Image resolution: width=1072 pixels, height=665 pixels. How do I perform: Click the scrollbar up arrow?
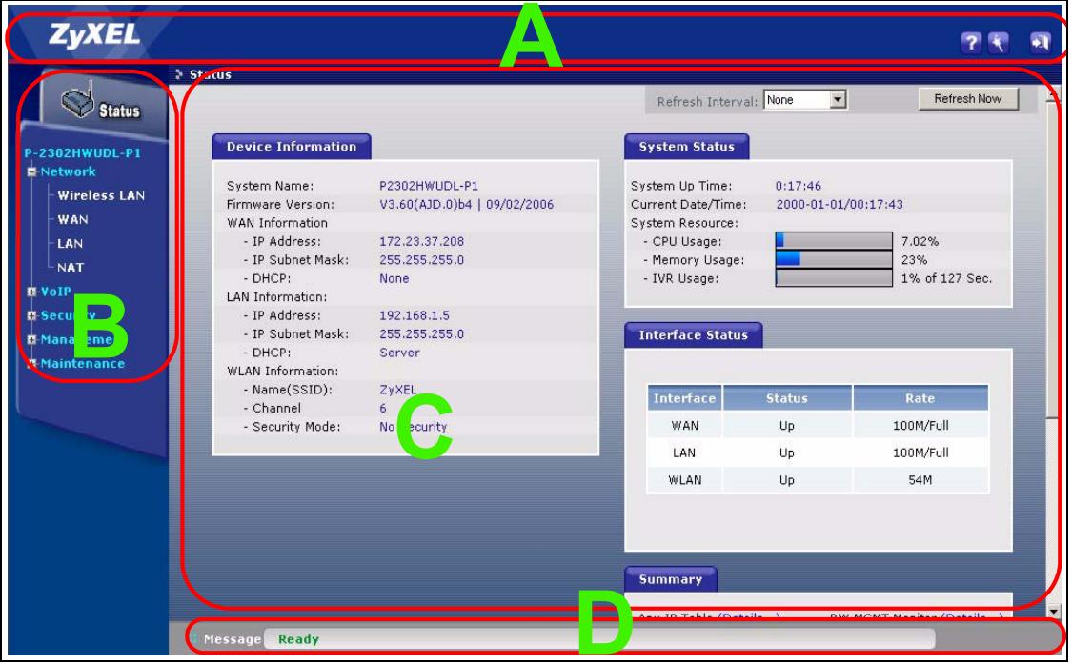[x=1053, y=93]
